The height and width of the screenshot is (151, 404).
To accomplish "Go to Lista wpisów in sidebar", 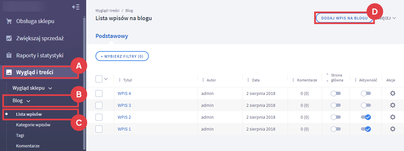I will pyautogui.click(x=29, y=114).
